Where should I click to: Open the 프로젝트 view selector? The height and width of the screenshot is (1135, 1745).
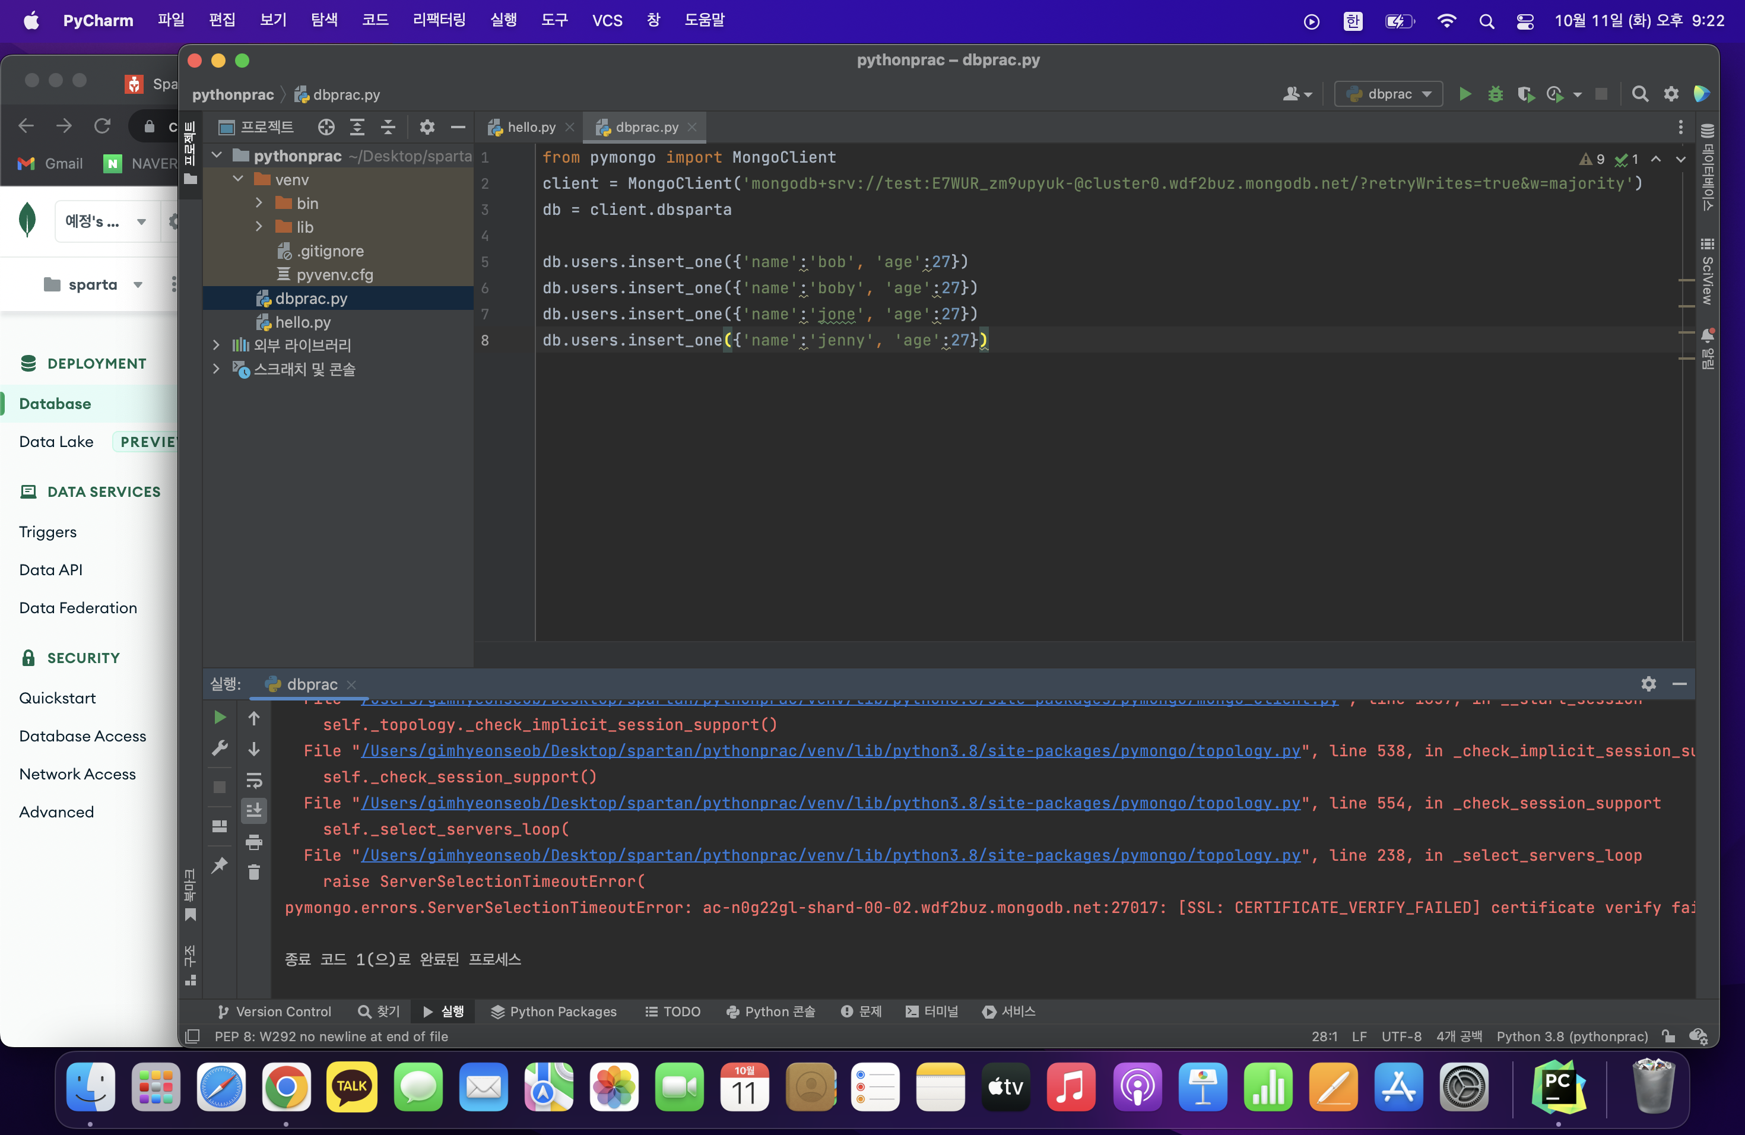tap(256, 127)
